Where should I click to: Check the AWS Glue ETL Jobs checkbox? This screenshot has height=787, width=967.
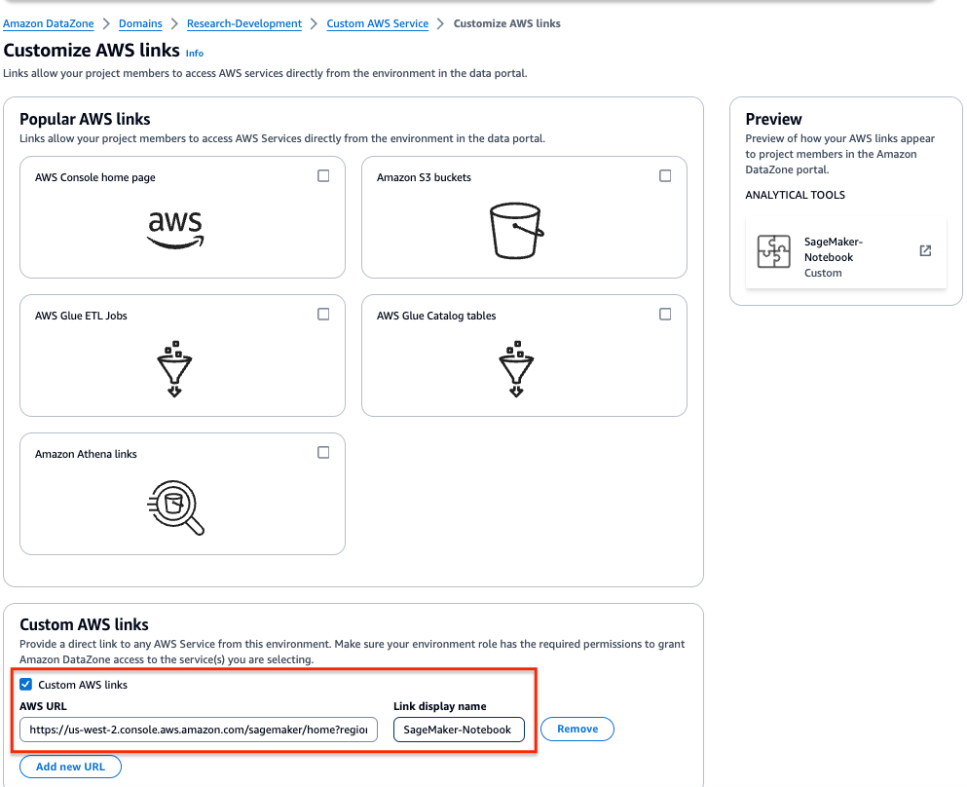click(x=323, y=314)
